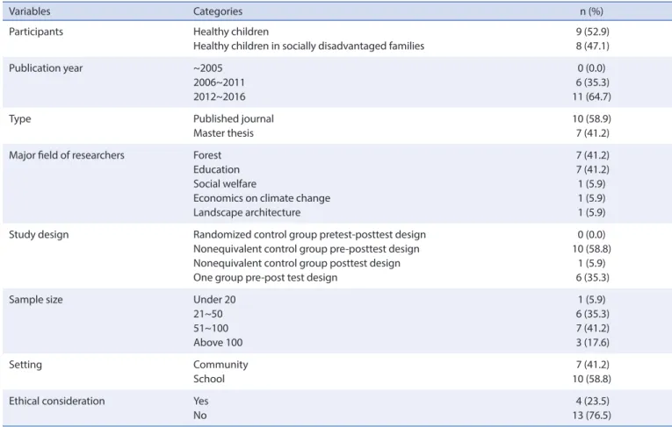Select the 'Study design' variable label
Screen dimensions: 672x427
(x=39, y=235)
